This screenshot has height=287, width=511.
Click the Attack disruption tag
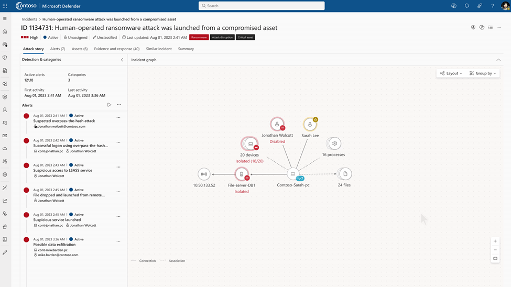(x=222, y=38)
